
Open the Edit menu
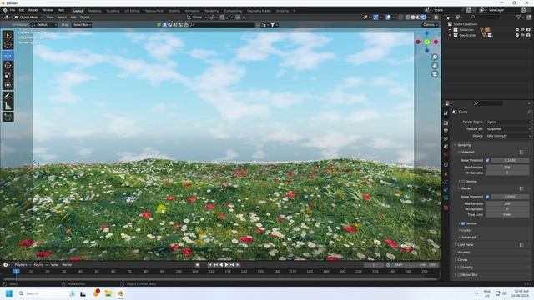tap(22, 11)
